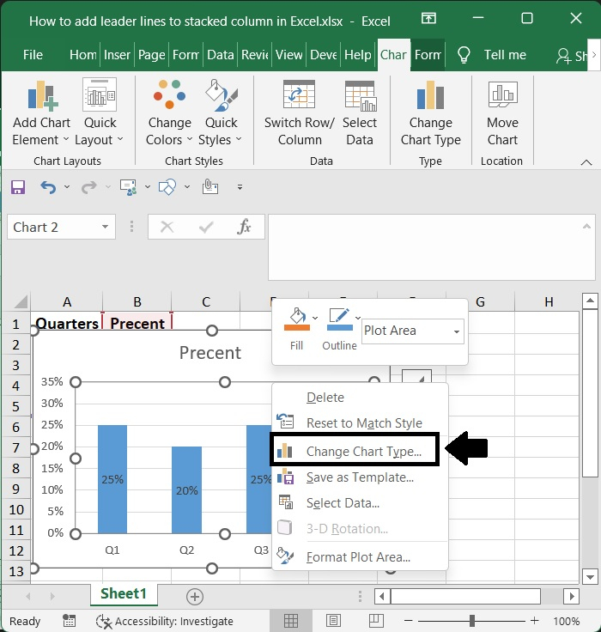Image resolution: width=601 pixels, height=632 pixels.
Task: Click the Change Chart Type ribbon button
Action: [430, 113]
